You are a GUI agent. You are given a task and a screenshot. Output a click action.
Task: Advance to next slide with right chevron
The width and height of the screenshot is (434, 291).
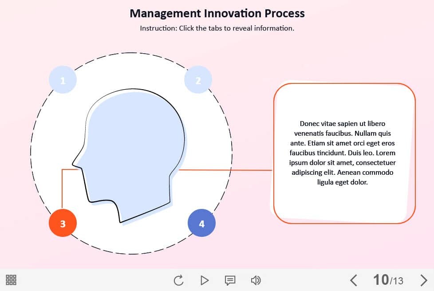tap(423, 280)
